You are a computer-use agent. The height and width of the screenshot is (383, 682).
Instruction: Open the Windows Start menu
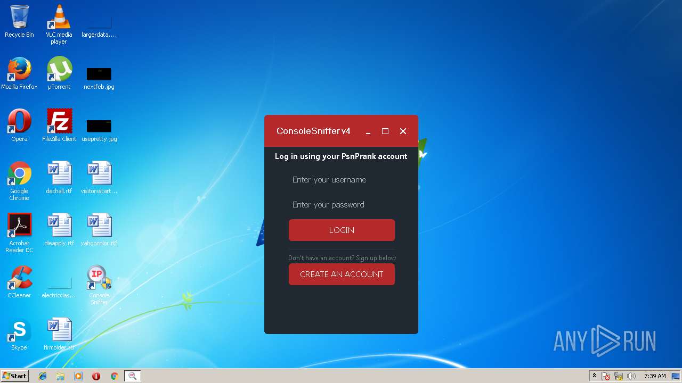[15, 376]
